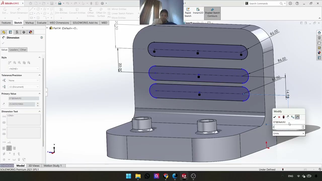
Task: Increase the Modify value with up spinner
Action: (x=303, y=126)
